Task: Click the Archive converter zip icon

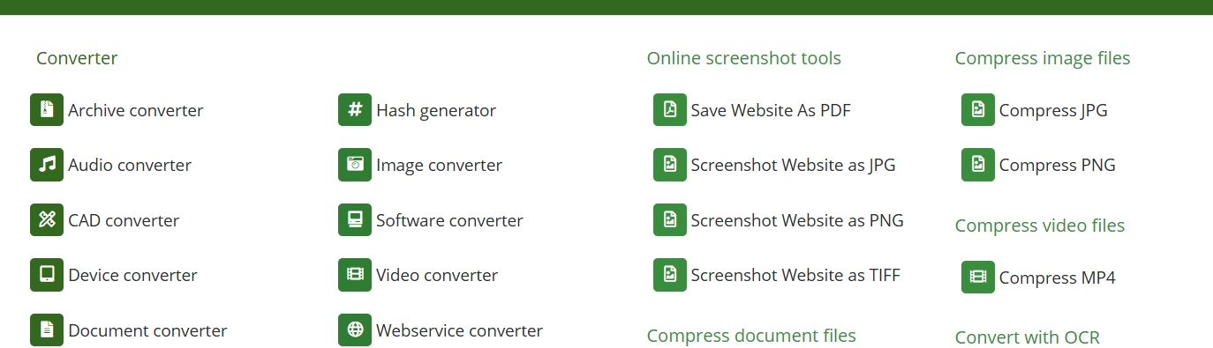Action: 47,110
